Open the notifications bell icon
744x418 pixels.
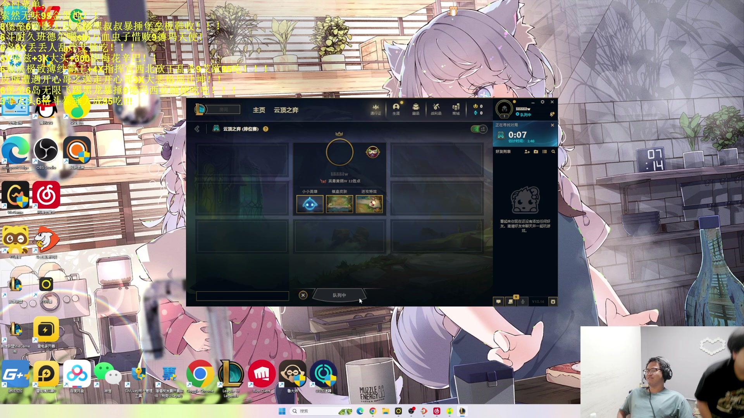552,115
